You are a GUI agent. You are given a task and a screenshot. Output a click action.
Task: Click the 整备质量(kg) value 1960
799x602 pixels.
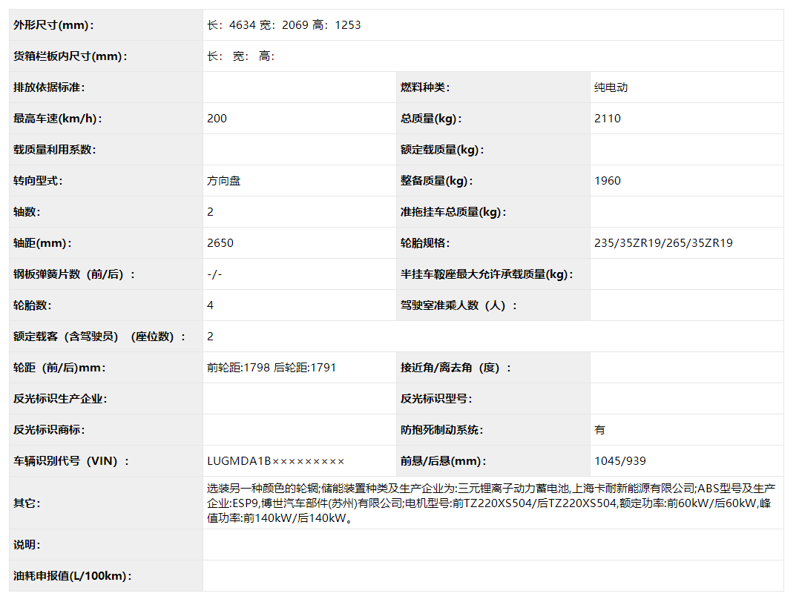click(606, 180)
